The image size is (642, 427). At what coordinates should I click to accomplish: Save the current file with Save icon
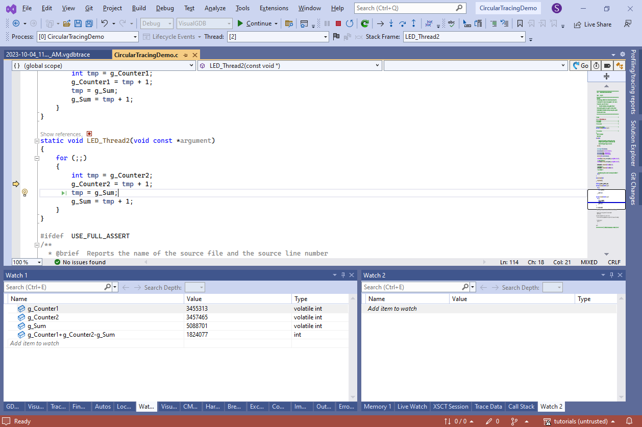(x=78, y=23)
